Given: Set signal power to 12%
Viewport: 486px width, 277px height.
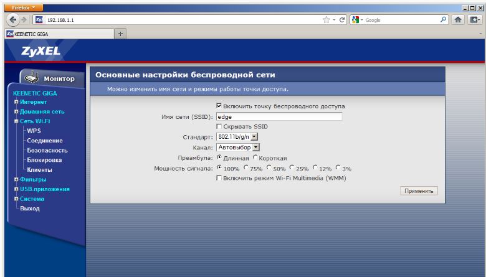Looking at the screenshot, I should coord(315,167).
